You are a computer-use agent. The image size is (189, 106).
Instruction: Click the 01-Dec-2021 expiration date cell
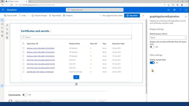[116, 64]
